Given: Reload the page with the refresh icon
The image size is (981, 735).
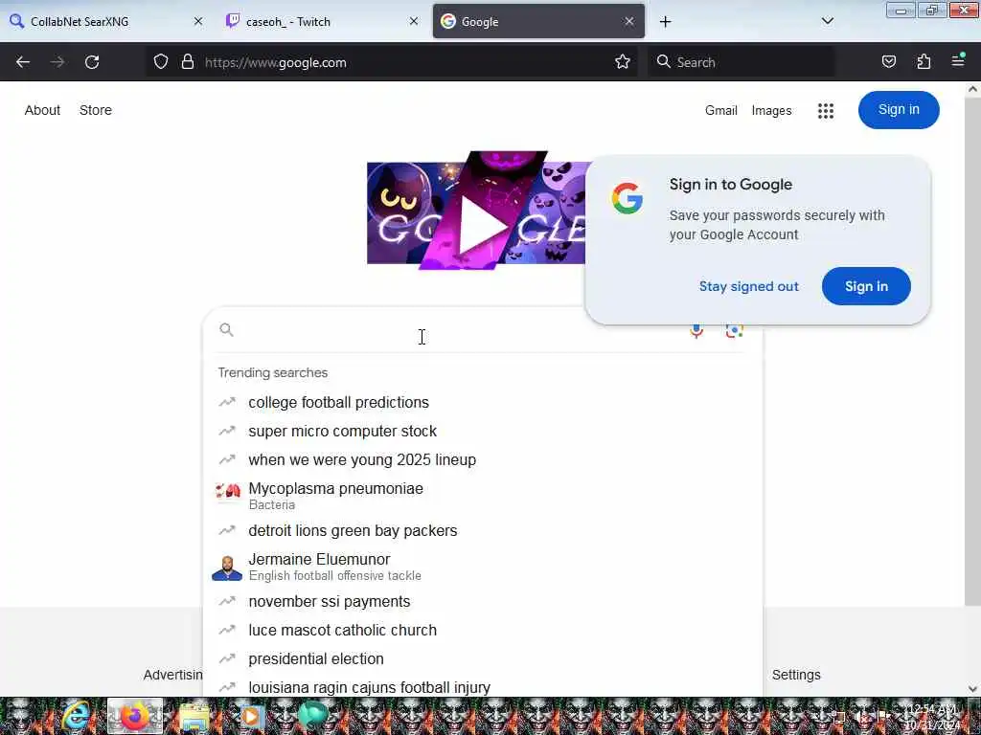Looking at the screenshot, I should pos(92,62).
